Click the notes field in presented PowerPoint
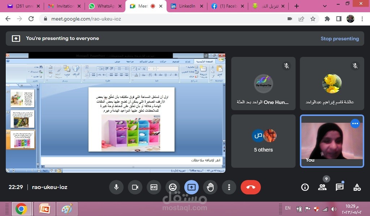 132,160
